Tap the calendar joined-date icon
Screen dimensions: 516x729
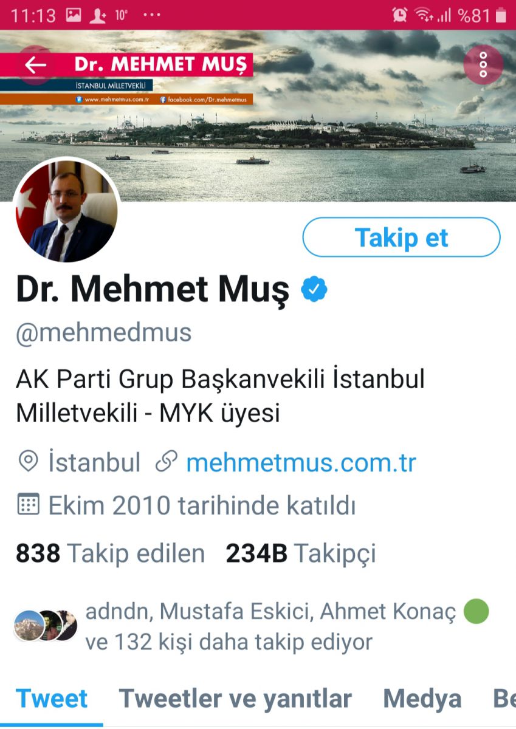[28, 505]
